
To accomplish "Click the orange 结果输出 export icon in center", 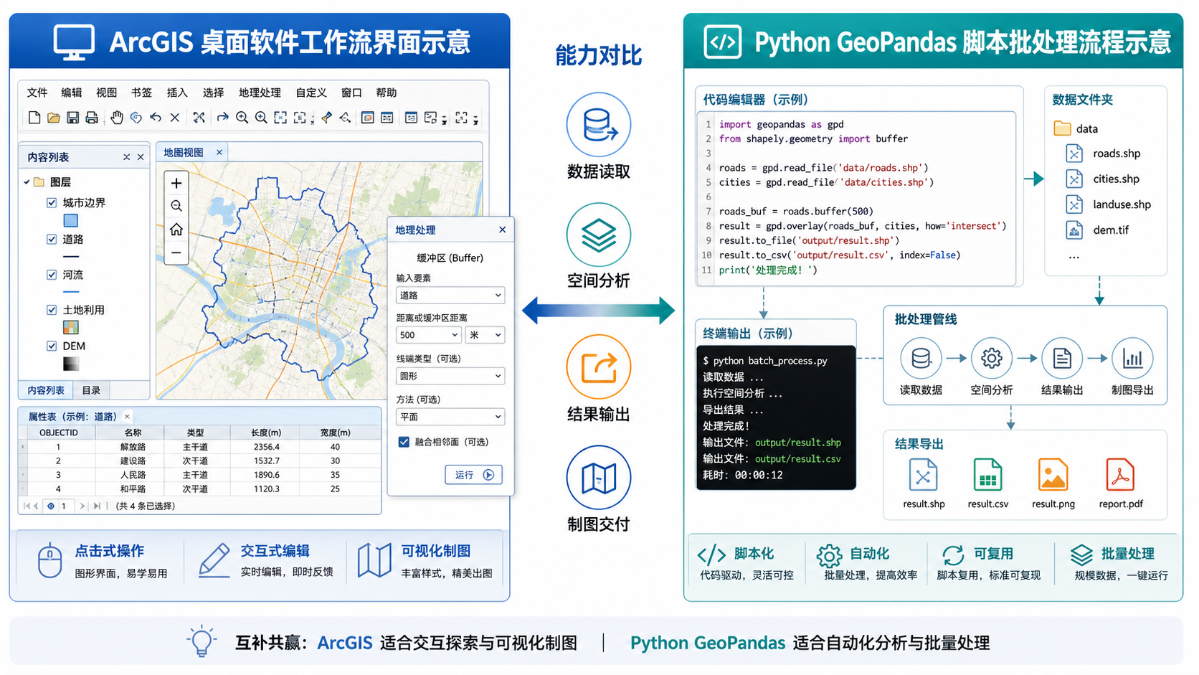I will (599, 367).
